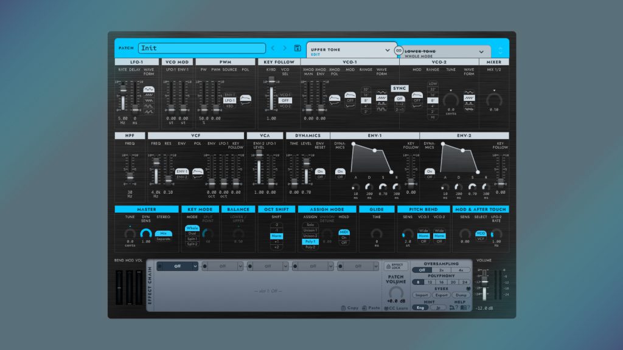This screenshot has height=350, width=623.
Task: Click the Paste icon in effect chain
Action: pyautogui.click(x=364, y=308)
